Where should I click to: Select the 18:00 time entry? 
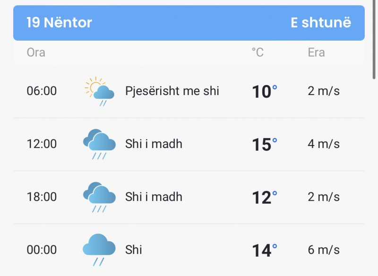42,197
